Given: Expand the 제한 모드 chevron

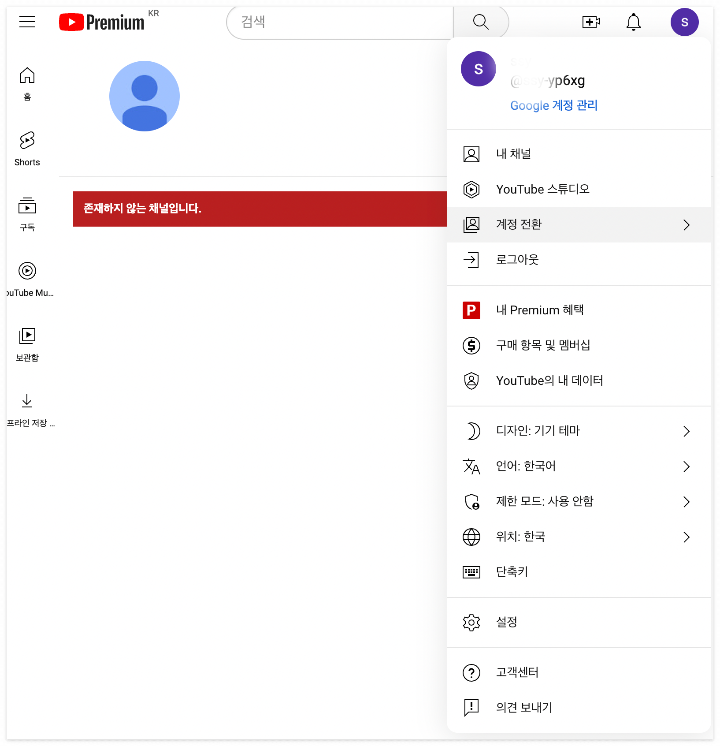Looking at the screenshot, I should pos(687,502).
